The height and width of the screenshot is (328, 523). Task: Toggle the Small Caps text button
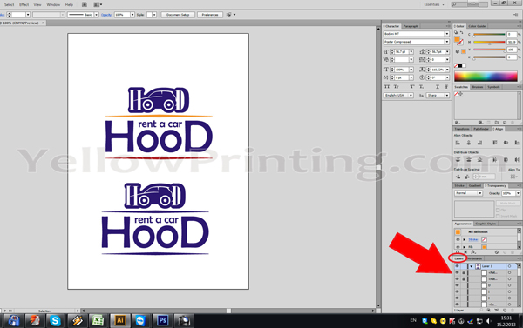click(x=397, y=87)
